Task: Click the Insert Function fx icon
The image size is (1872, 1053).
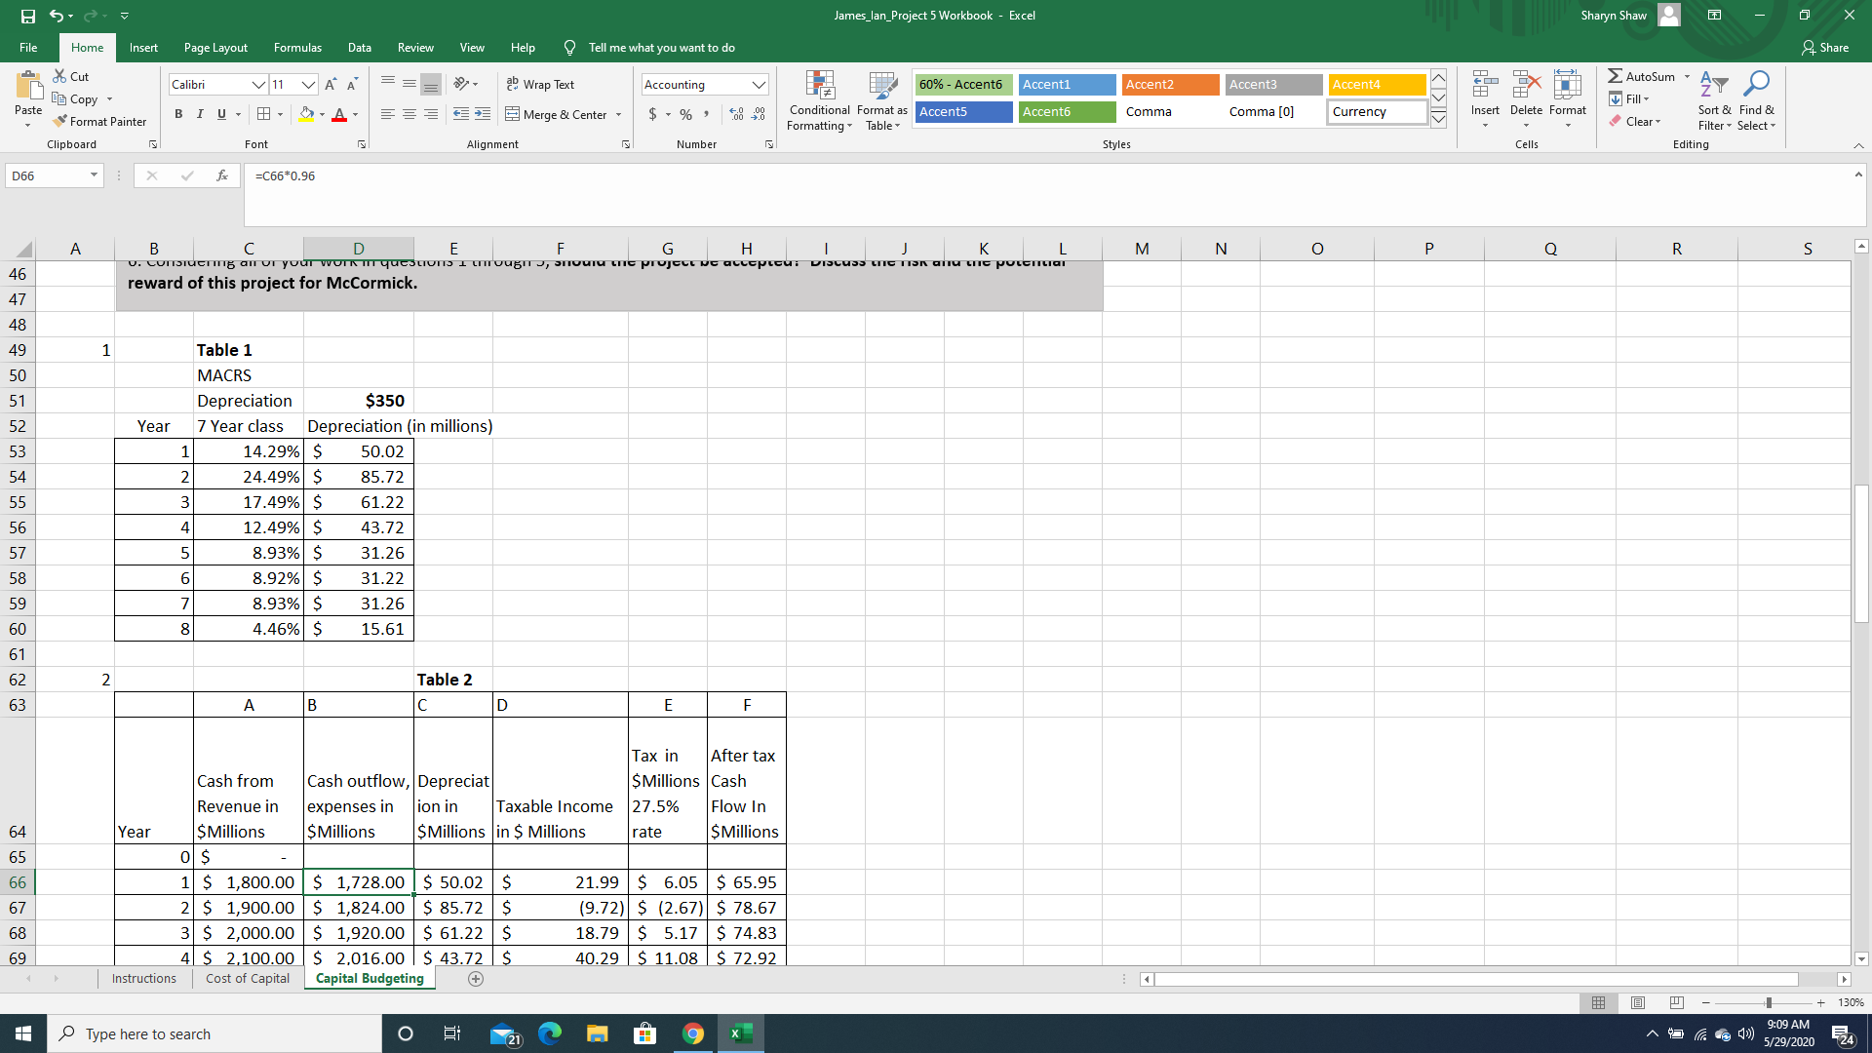Action: [x=222, y=175]
